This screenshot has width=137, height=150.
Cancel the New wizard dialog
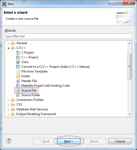point(120,141)
